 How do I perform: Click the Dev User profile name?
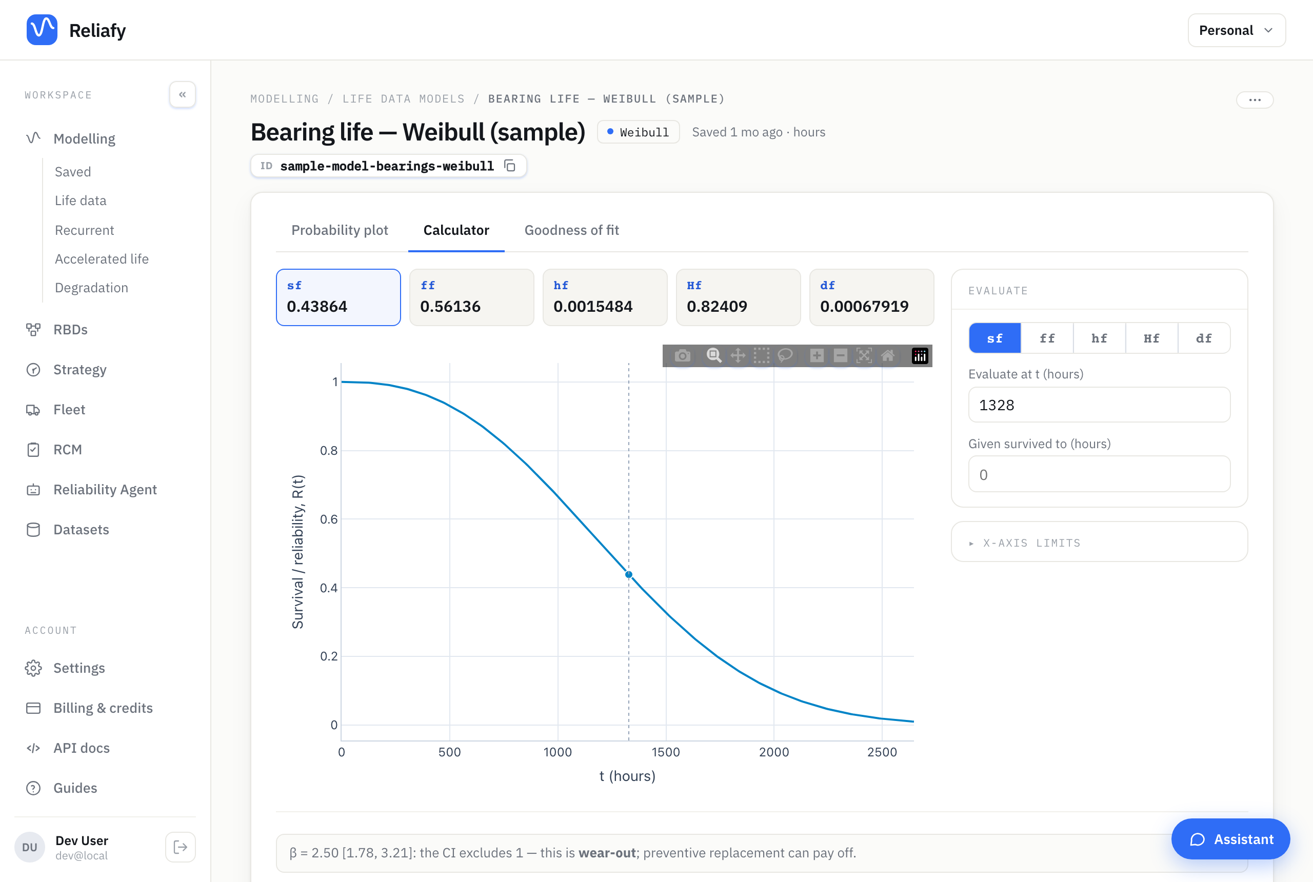(x=82, y=840)
